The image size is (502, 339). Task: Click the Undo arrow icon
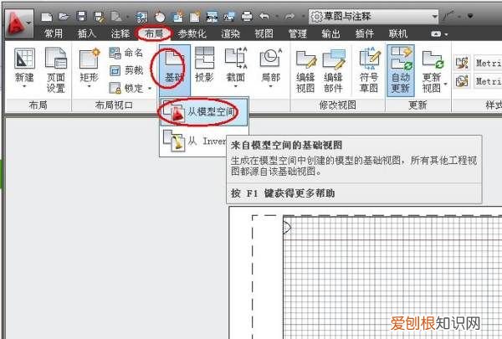pos(264,16)
